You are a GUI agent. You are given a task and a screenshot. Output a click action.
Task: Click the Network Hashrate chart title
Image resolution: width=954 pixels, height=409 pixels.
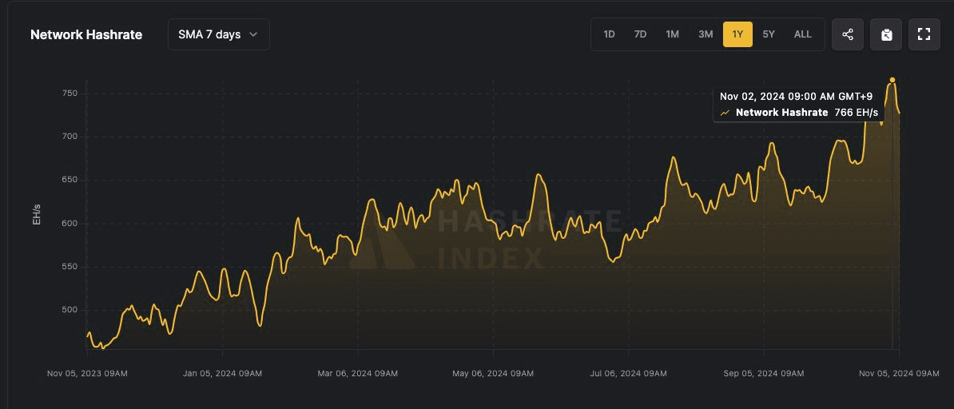coord(86,34)
